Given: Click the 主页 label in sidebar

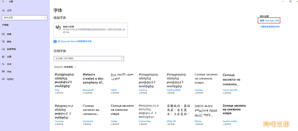Looking at the screenshot, I should coord(9,10).
